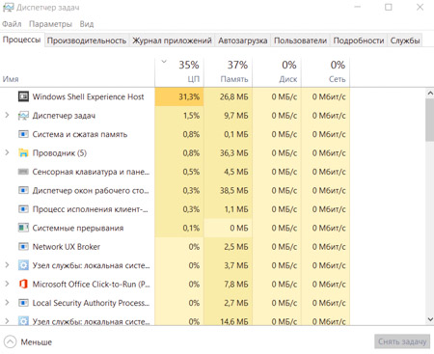Maximize the Task Manager window

(x=389, y=7)
